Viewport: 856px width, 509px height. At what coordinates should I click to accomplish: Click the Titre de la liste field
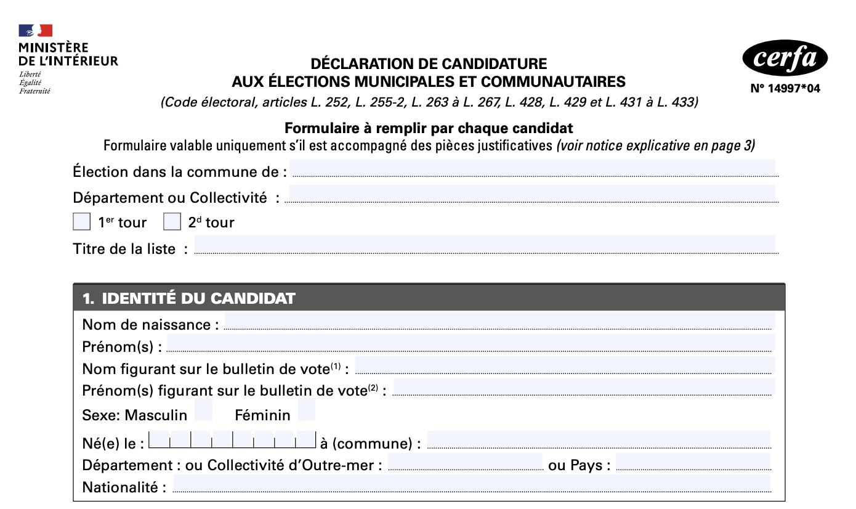pos(485,245)
